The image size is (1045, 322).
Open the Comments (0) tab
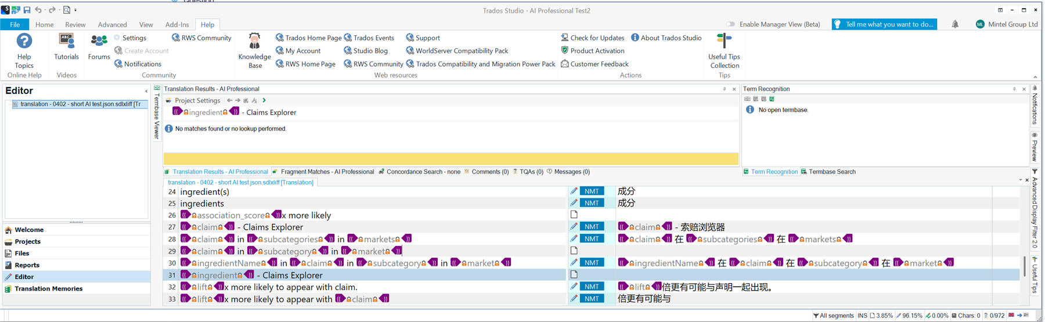coord(487,172)
